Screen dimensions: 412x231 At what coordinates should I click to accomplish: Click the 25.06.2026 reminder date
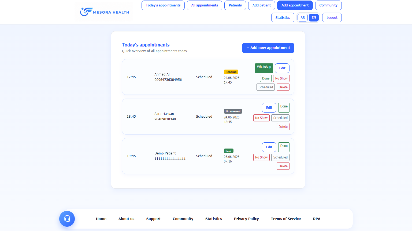point(232,157)
